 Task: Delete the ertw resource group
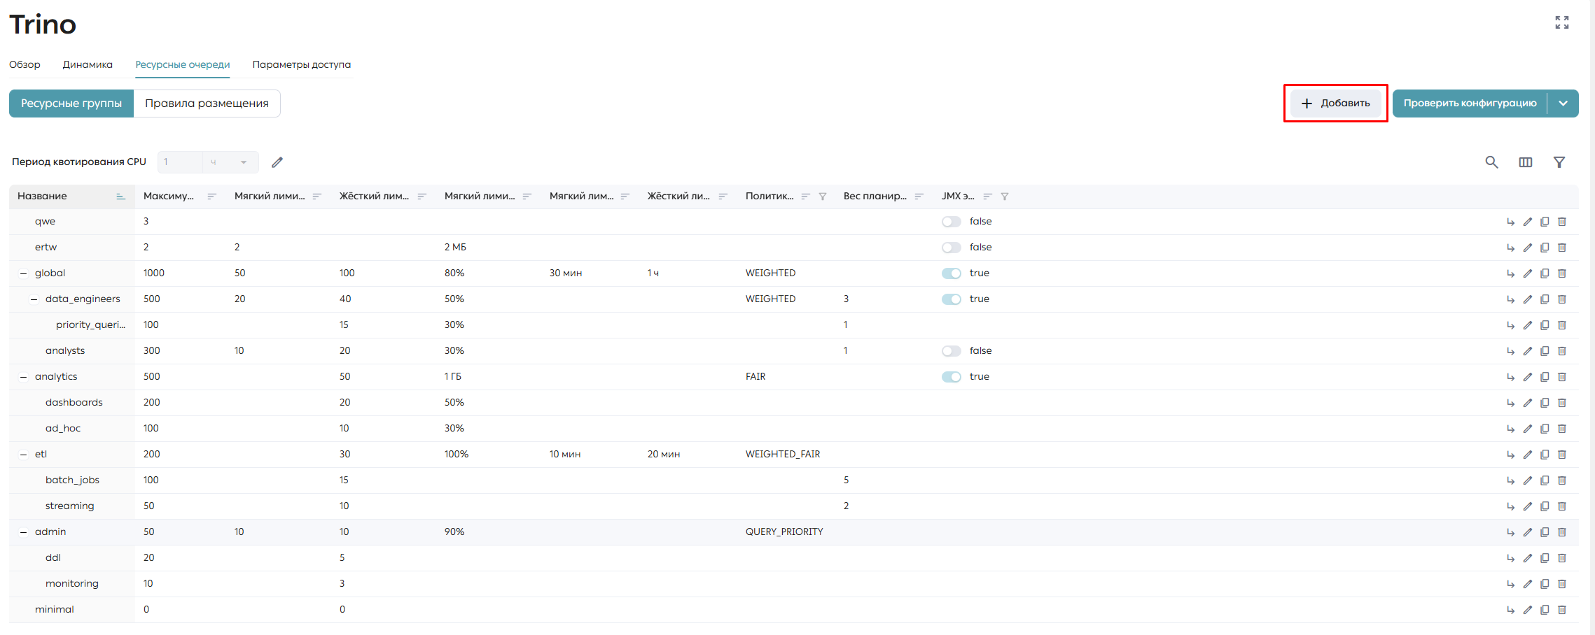tap(1561, 248)
